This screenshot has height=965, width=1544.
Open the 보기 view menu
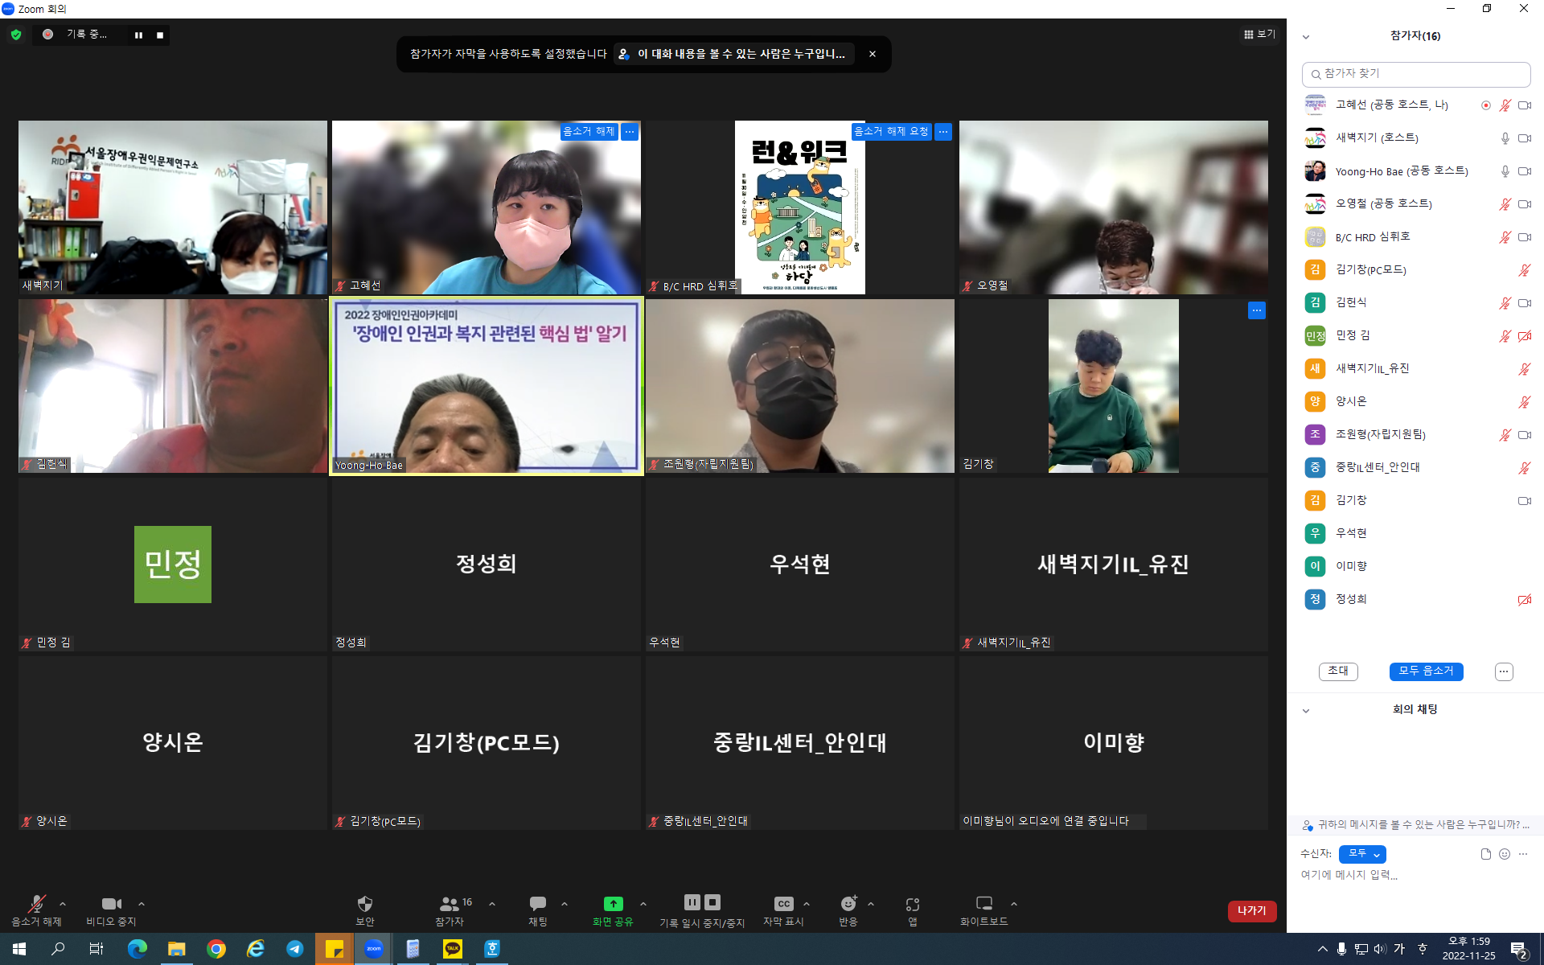pyautogui.click(x=1259, y=35)
